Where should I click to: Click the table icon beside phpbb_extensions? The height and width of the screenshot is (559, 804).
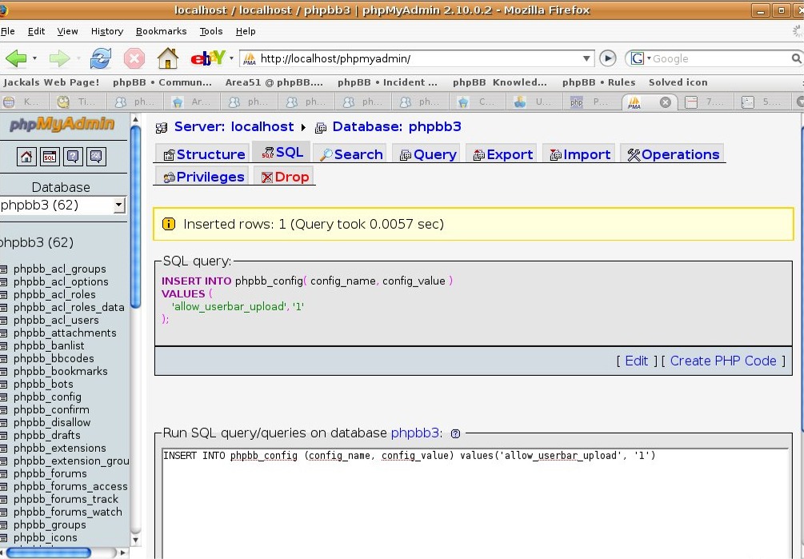3,449
